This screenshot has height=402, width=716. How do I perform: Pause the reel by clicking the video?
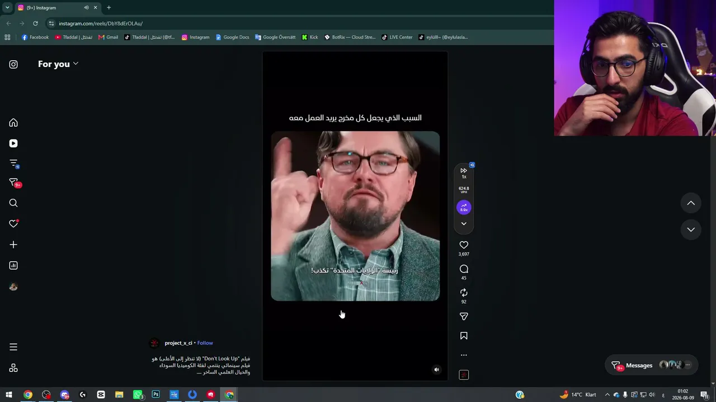[x=355, y=216]
